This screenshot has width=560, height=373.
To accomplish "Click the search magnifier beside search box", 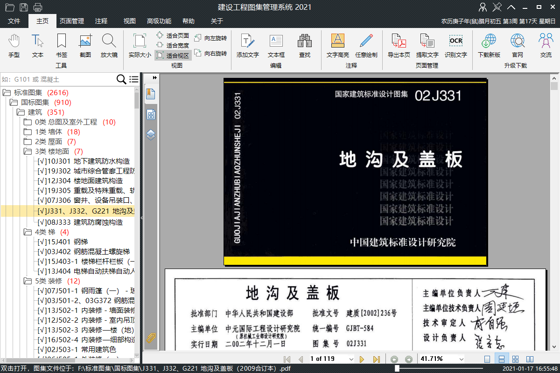I will coord(121,79).
